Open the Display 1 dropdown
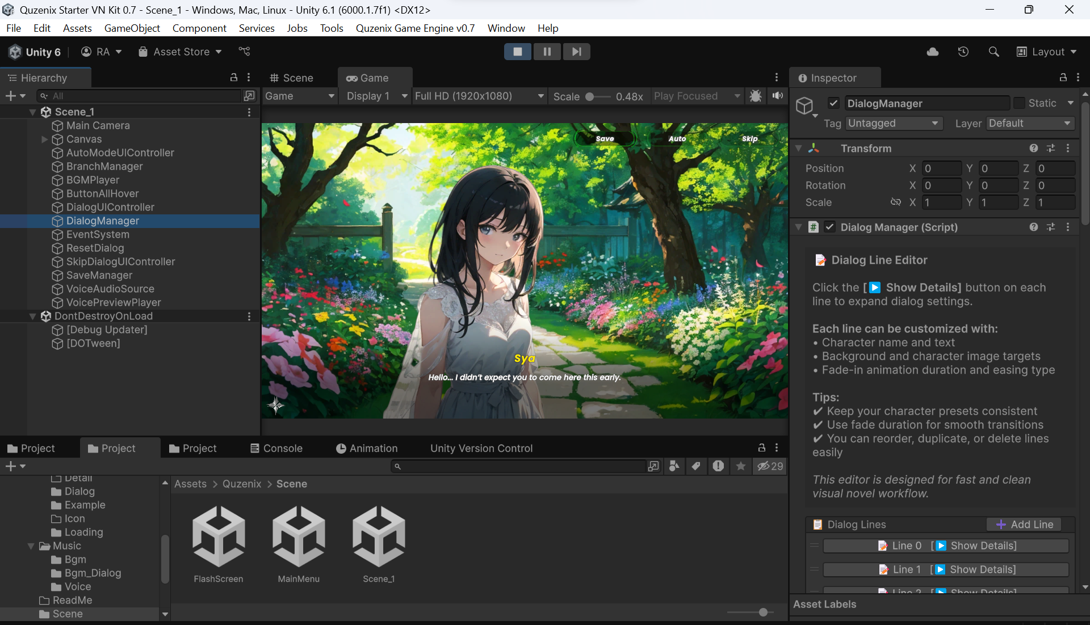This screenshot has width=1090, height=625. (377, 96)
